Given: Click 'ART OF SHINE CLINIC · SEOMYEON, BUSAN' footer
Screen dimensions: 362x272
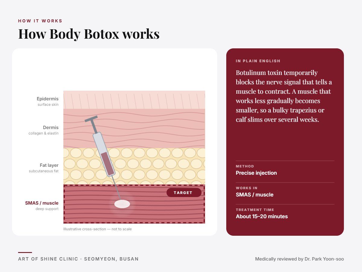Looking at the screenshot, I should [x=78, y=259].
